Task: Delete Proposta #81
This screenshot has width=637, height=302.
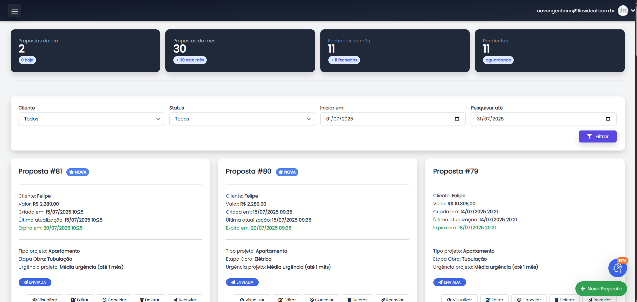Action: click(150, 299)
